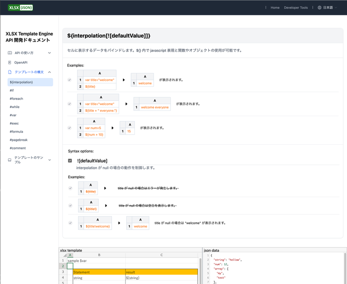The height and width of the screenshot is (284, 347).
Task: Open the #formula syntax page
Action: (x=16, y=132)
